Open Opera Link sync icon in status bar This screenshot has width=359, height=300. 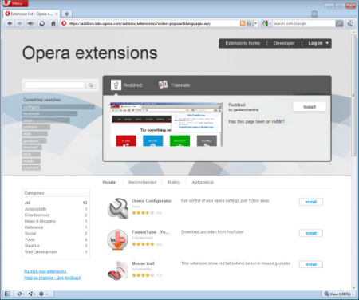tap(21, 294)
